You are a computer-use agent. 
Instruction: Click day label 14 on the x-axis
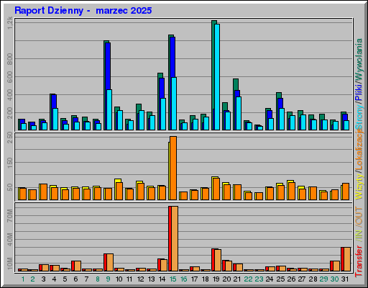[x=162, y=279]
